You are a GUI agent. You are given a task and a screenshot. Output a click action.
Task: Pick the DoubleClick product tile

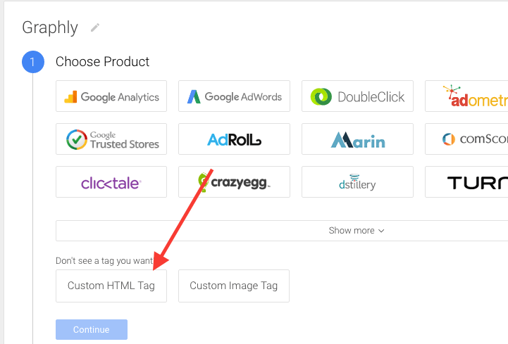click(x=357, y=96)
